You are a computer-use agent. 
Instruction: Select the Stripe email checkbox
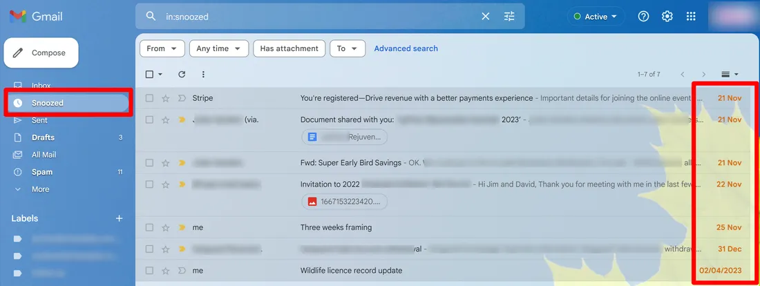point(149,98)
